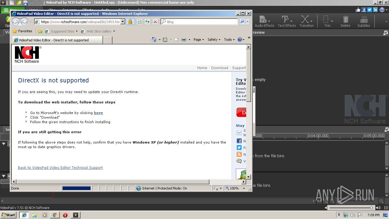The width and height of the screenshot is (389, 219).
Task: Expand the VideoPad toolbar overflow chevron
Action: [x=386, y=22]
